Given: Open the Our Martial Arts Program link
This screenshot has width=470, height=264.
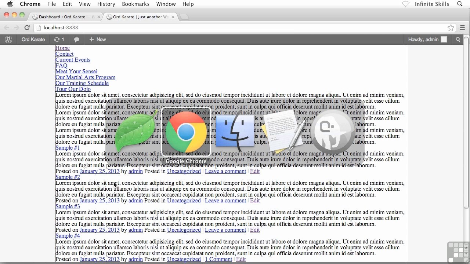Looking at the screenshot, I should (85, 77).
